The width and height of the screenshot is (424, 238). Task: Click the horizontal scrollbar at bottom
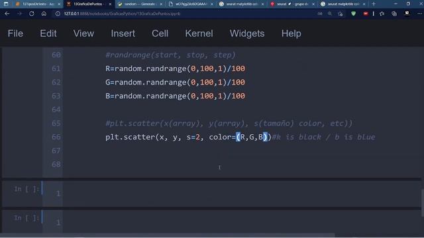pos(168,235)
